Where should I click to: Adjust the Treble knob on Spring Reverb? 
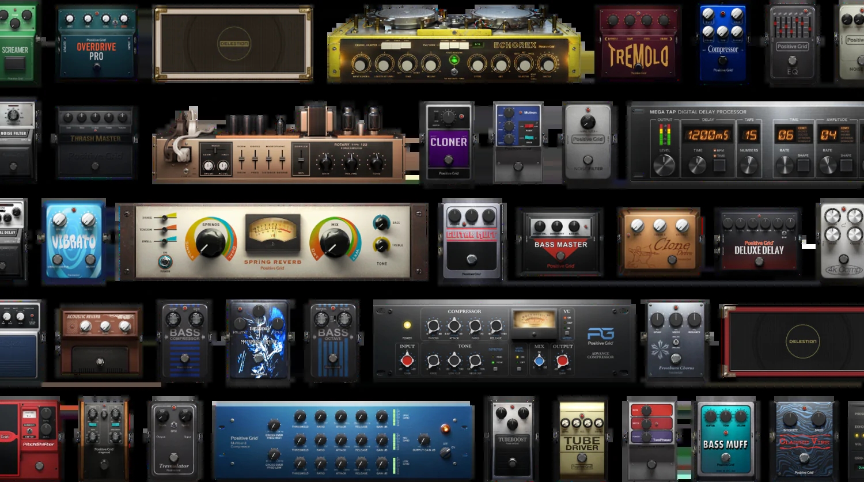[381, 245]
